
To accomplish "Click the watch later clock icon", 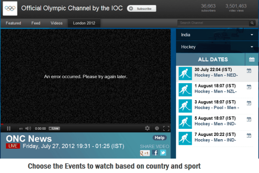I will point(157,128).
